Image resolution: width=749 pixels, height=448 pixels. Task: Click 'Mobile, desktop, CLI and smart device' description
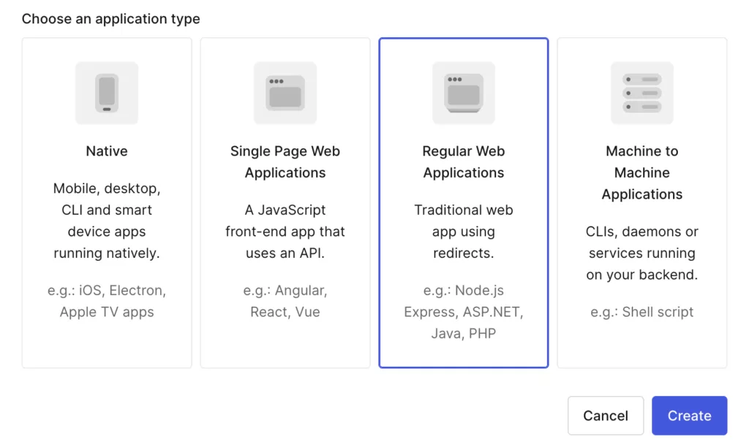[107, 221]
